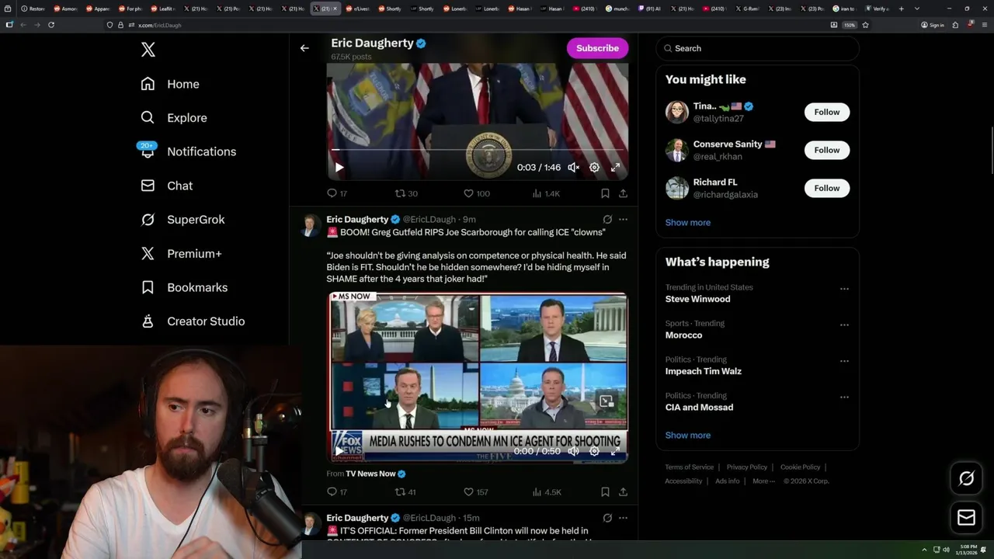Enter fullscreen on the Fox News video
The width and height of the screenshot is (994, 559).
pyautogui.click(x=615, y=451)
